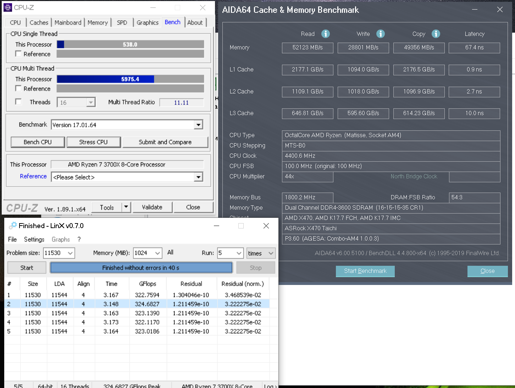Select the LinX row with 324.6827 GFlops
The image size is (515, 388).
(x=137, y=304)
